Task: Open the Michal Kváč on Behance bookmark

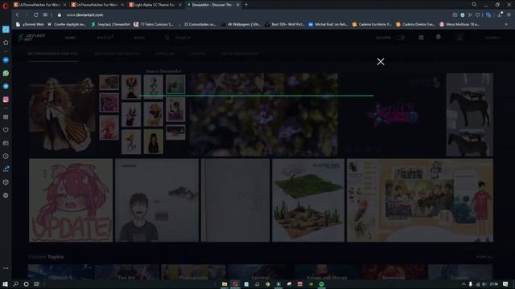Action: 328,24
